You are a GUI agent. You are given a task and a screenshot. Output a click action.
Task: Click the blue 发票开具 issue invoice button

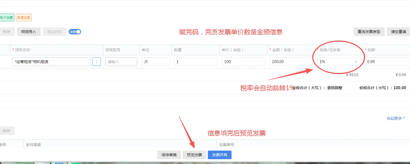219,155
